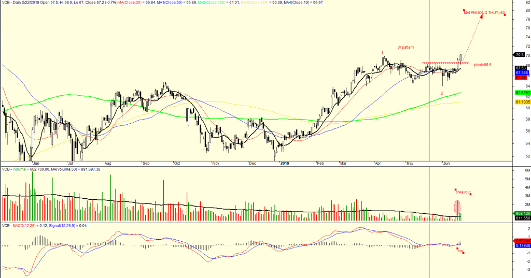Click the red arrowhead of the dashed target line
The height and width of the screenshot is (278, 531).
click(481, 17)
